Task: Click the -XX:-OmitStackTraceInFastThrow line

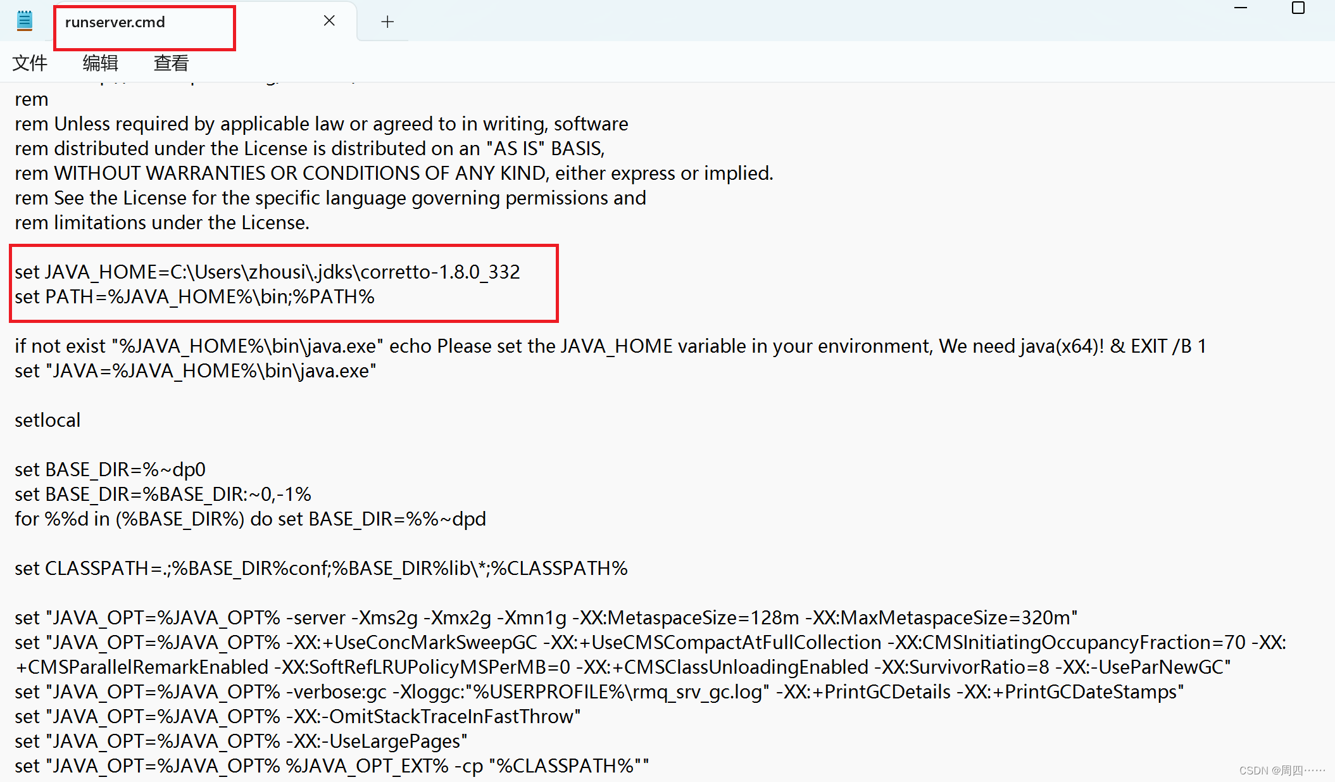Action: [298, 717]
